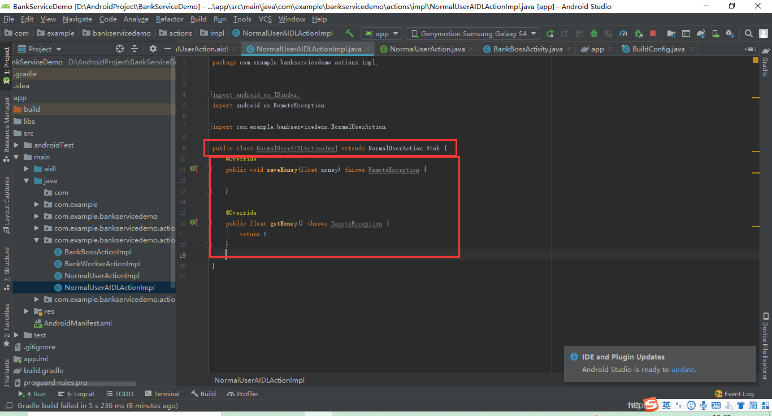
Task: Click the tool windows toggle icon at the bottom left
Action: click(8, 406)
